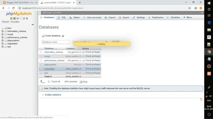Open the User accounts tab
Viewport: 213px width, 119px height.
(x=92, y=18)
